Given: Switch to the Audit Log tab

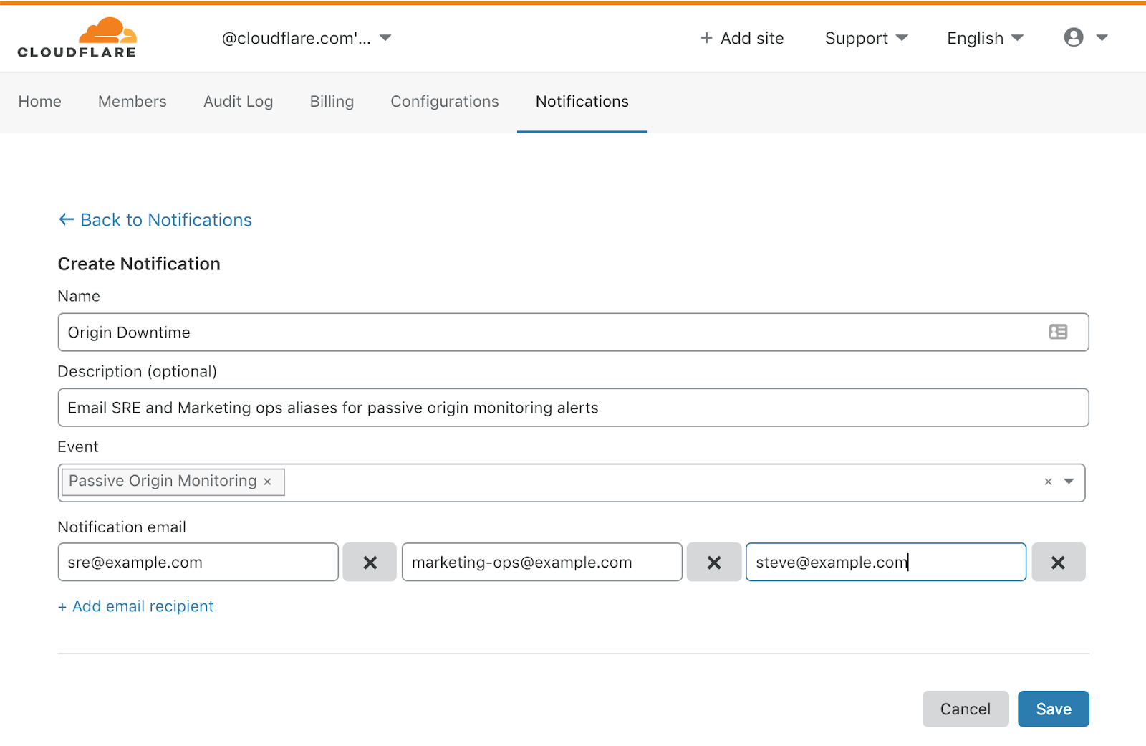Looking at the screenshot, I should click(239, 102).
